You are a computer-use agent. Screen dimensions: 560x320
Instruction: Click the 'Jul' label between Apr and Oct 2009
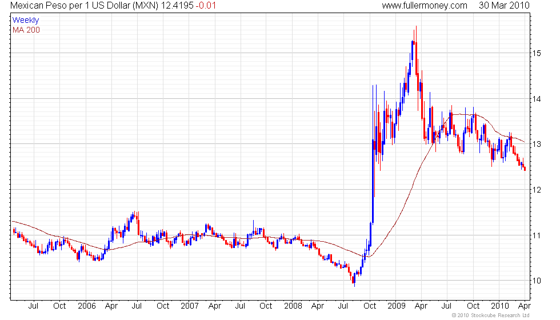click(x=446, y=306)
